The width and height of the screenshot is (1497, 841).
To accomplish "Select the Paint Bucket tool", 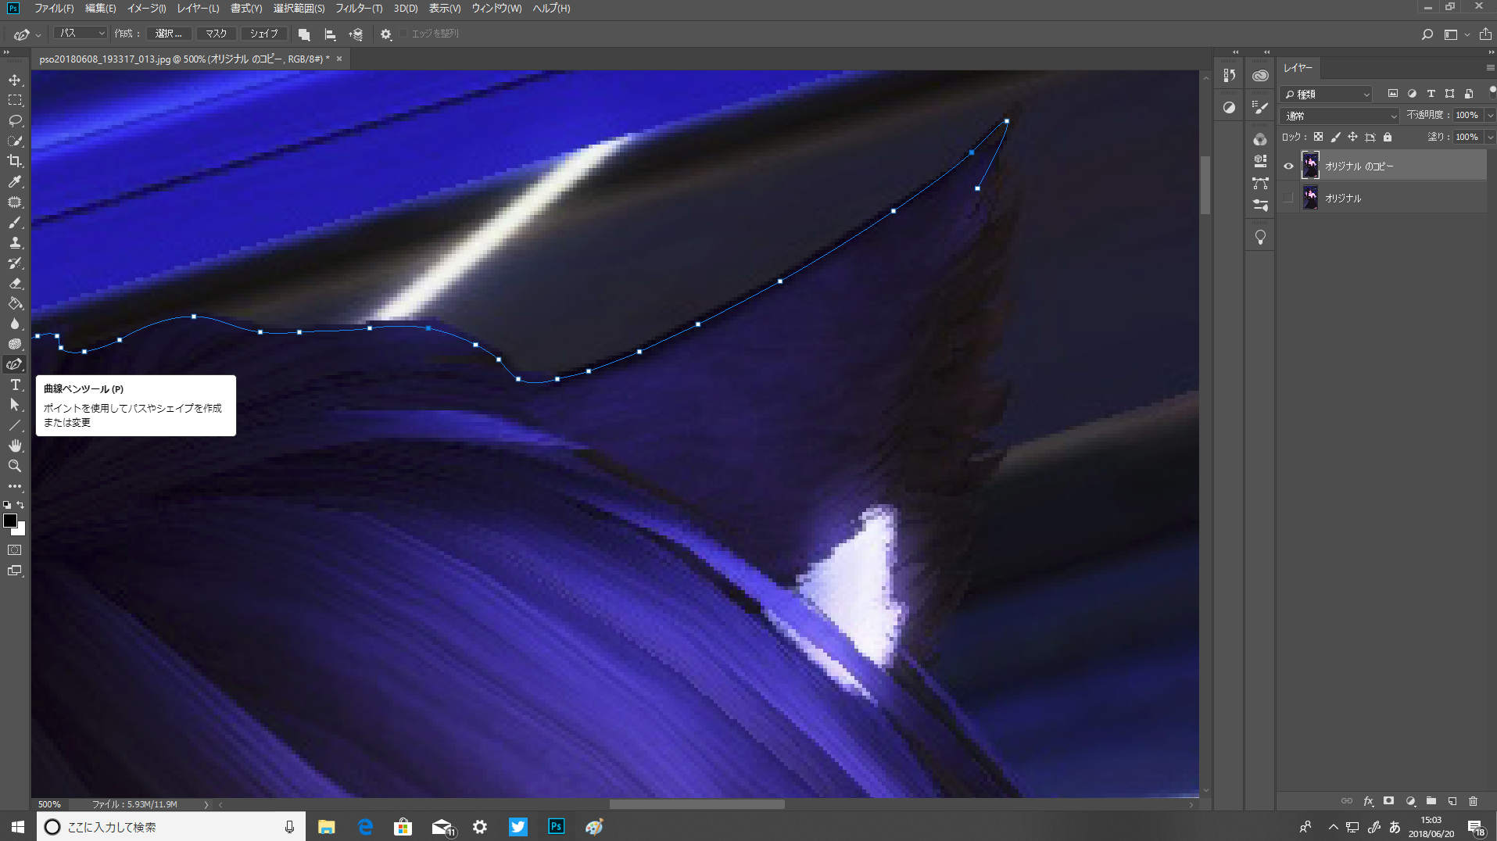I will point(15,303).
